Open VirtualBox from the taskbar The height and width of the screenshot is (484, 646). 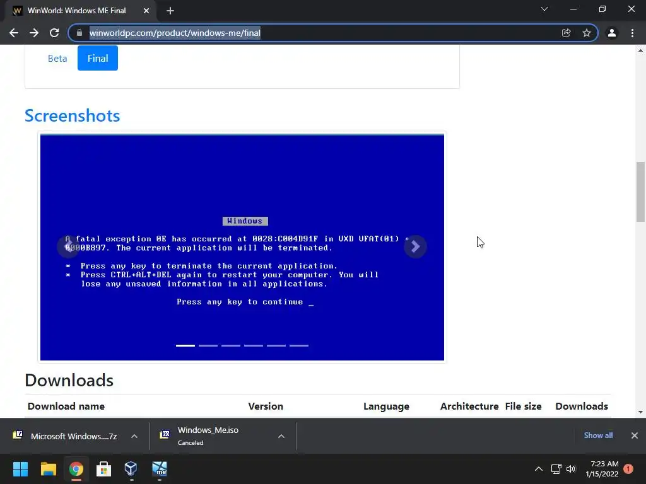(x=131, y=469)
